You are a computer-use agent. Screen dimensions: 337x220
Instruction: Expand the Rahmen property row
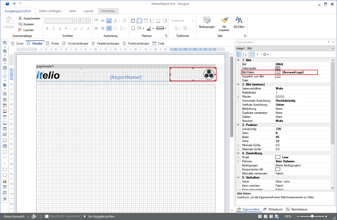(238, 161)
